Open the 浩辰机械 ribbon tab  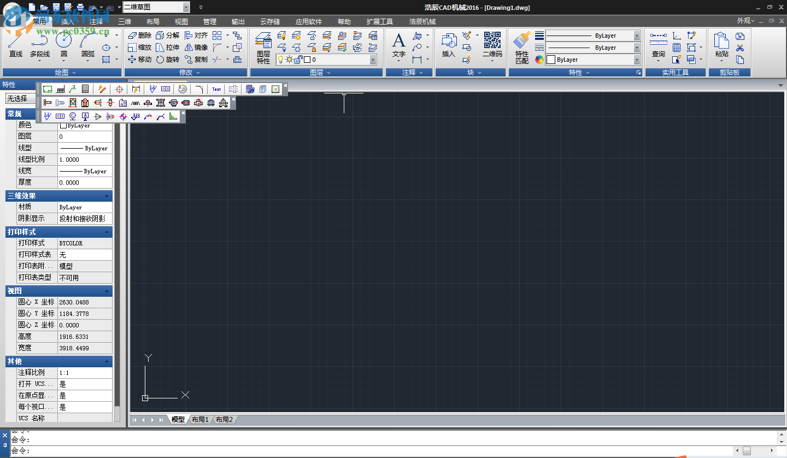point(422,22)
